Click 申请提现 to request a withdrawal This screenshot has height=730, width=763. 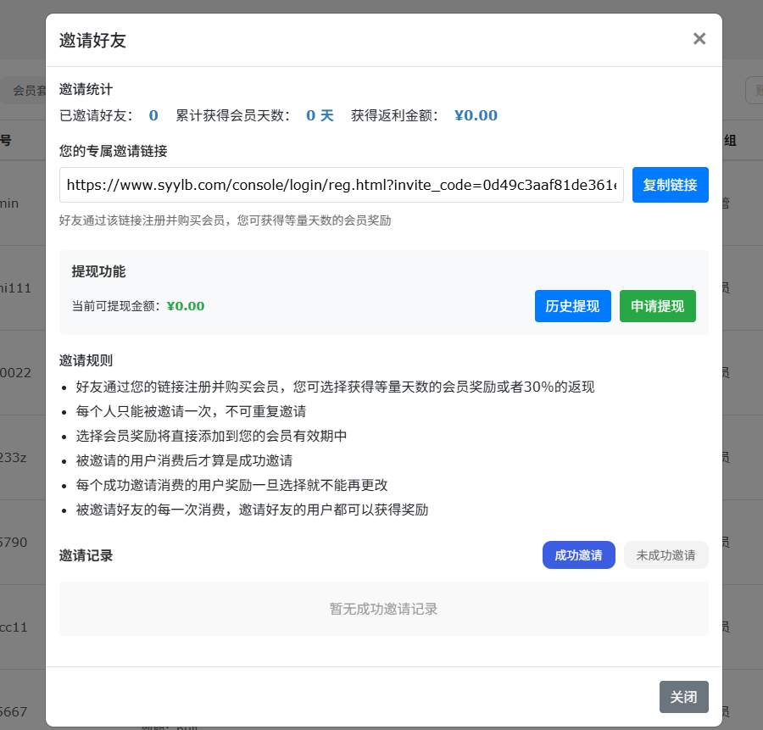[x=658, y=306]
